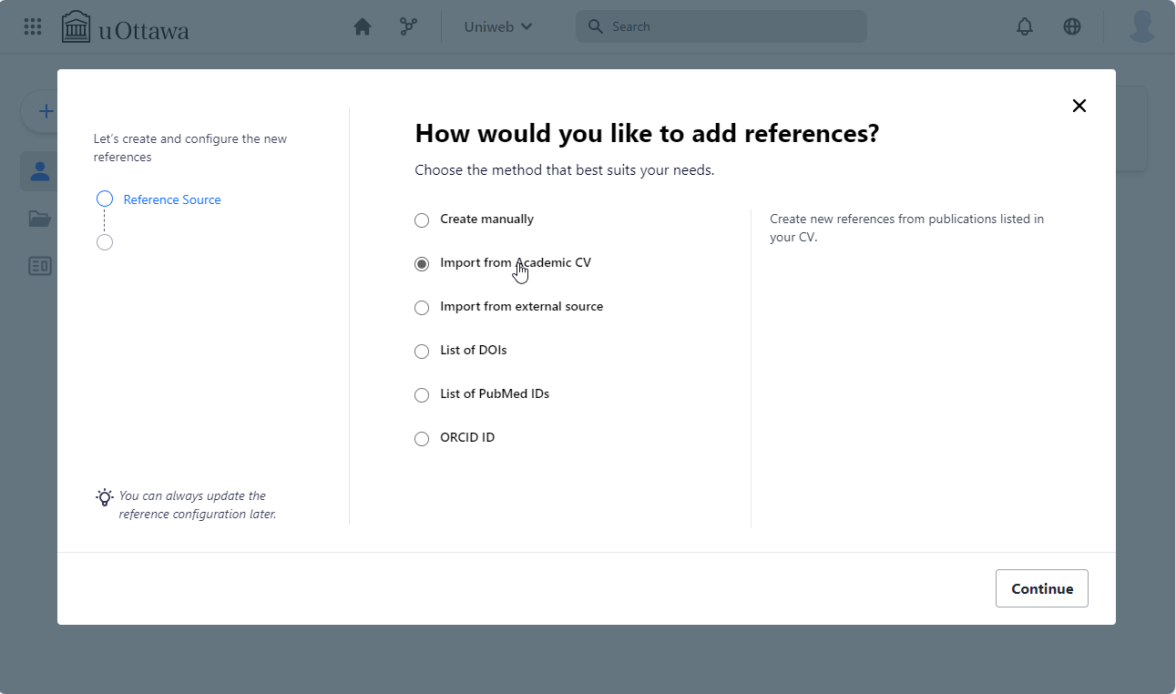Click the magnifier icon in search bar
The height and width of the screenshot is (694, 1176).
[x=596, y=26]
